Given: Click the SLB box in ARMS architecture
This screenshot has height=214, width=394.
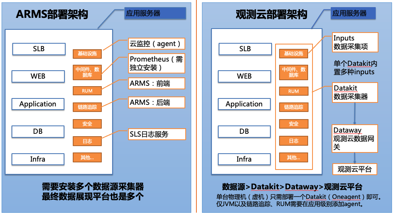Looking at the screenshot, I should pyautogui.click(x=39, y=49).
